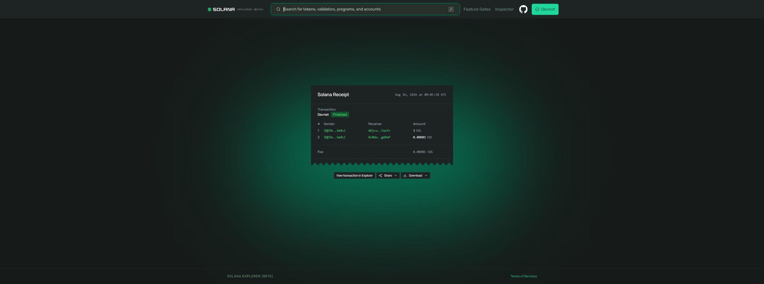This screenshot has width=764, height=284.
Task: Expand the Share dropdown chevron
Action: tap(396, 175)
